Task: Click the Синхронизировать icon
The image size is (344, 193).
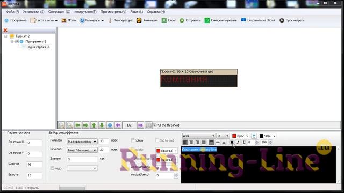Action: click(x=207, y=20)
